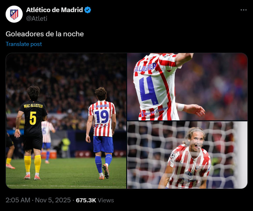Click the Champions League star sleeve badge

click(172, 155)
